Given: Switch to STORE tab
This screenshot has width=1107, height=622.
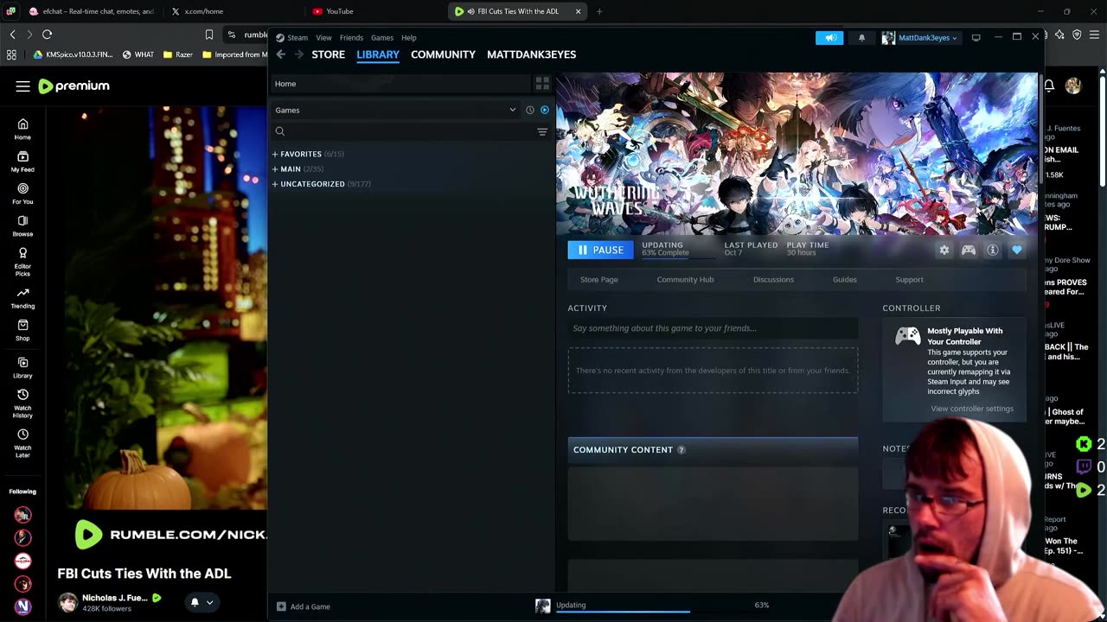Looking at the screenshot, I should point(329,54).
